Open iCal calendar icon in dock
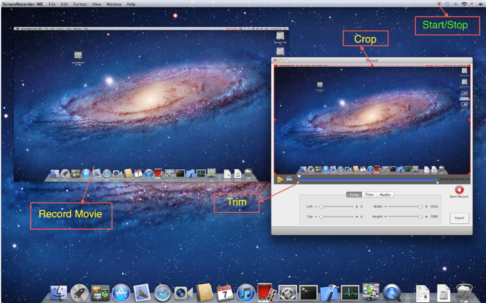 coord(225,293)
